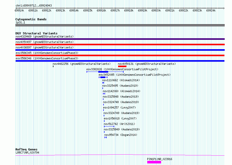The image size is (232, 165).
Task: Click the nsv3325848 Audano2019 label
Action: [x=121, y=97]
